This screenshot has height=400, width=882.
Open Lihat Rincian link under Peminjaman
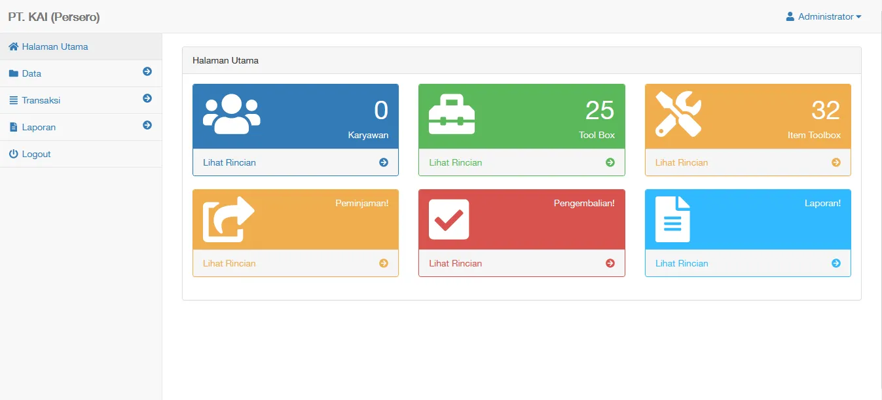point(229,263)
